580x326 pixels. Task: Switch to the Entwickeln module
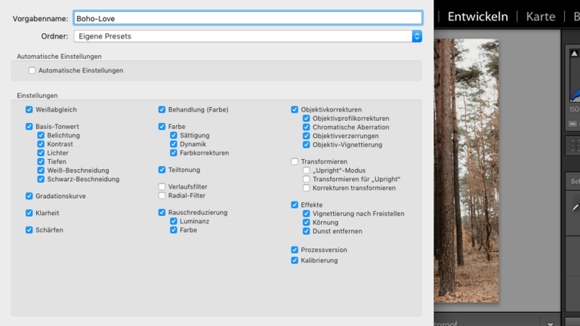pos(477,17)
